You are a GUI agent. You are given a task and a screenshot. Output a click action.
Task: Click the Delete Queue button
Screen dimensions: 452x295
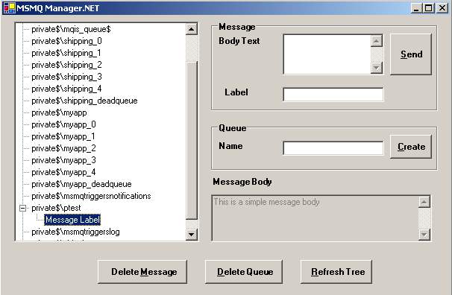click(x=244, y=272)
